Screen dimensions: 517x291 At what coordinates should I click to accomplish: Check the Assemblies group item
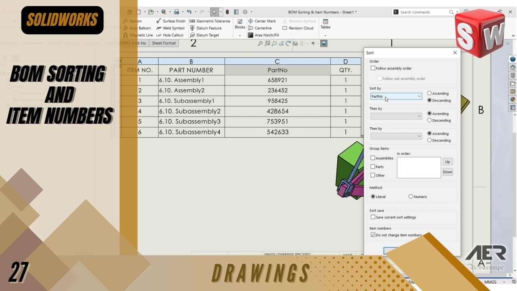pos(373,158)
